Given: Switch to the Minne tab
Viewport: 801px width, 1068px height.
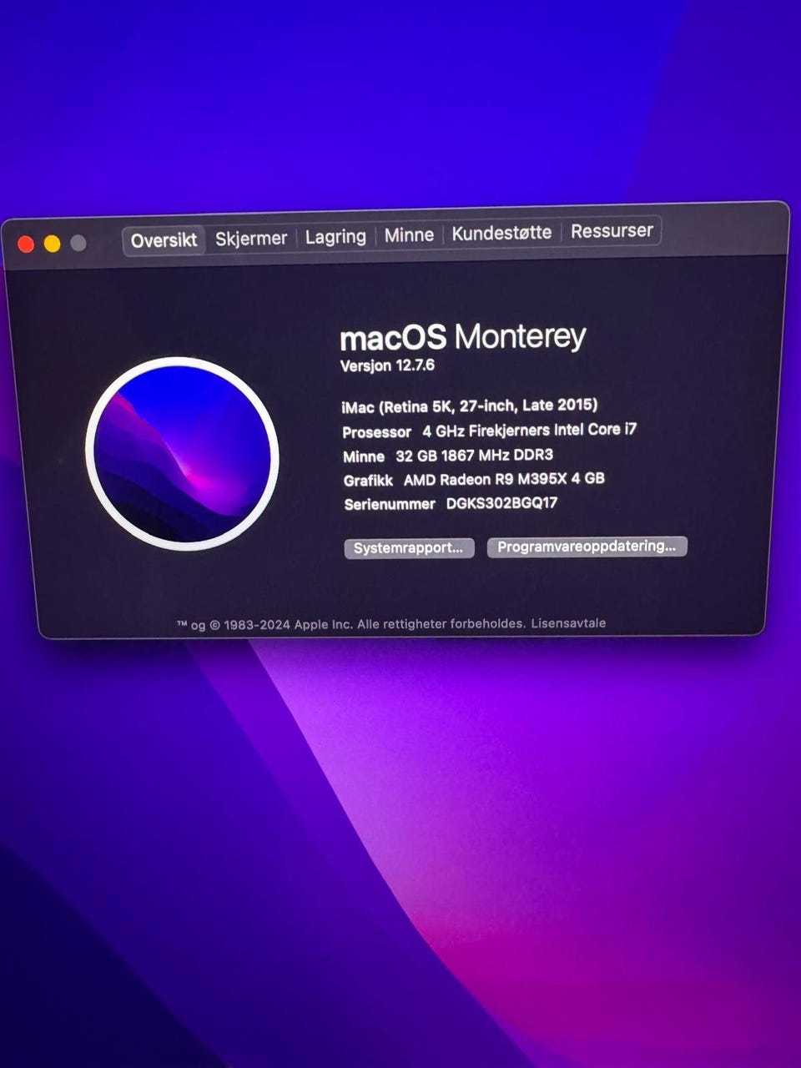Looking at the screenshot, I should click(x=409, y=235).
